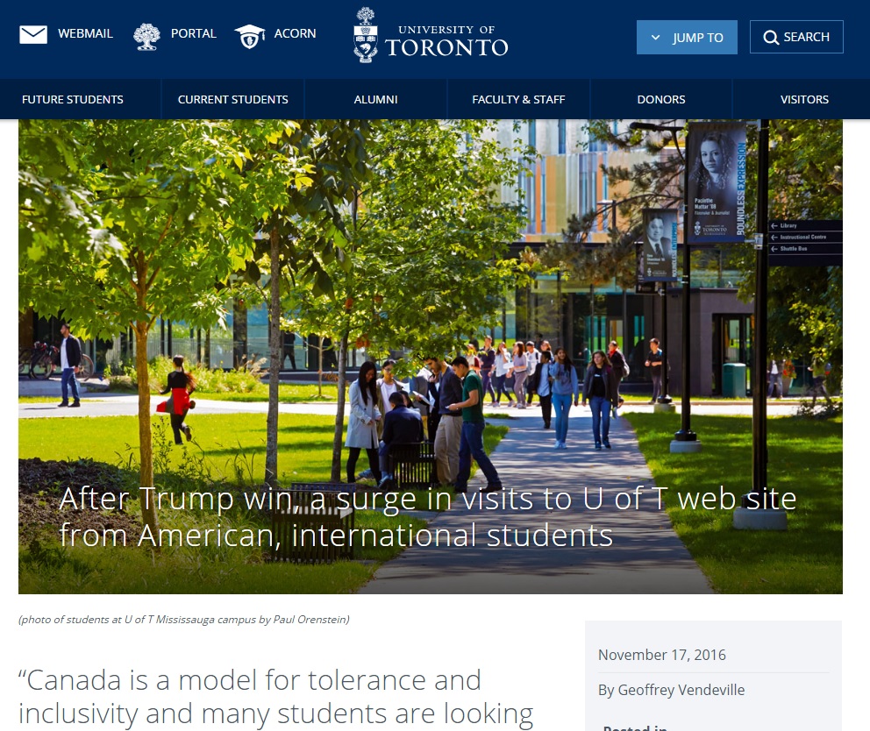Click the 'After Trump win' article headline

(x=427, y=517)
